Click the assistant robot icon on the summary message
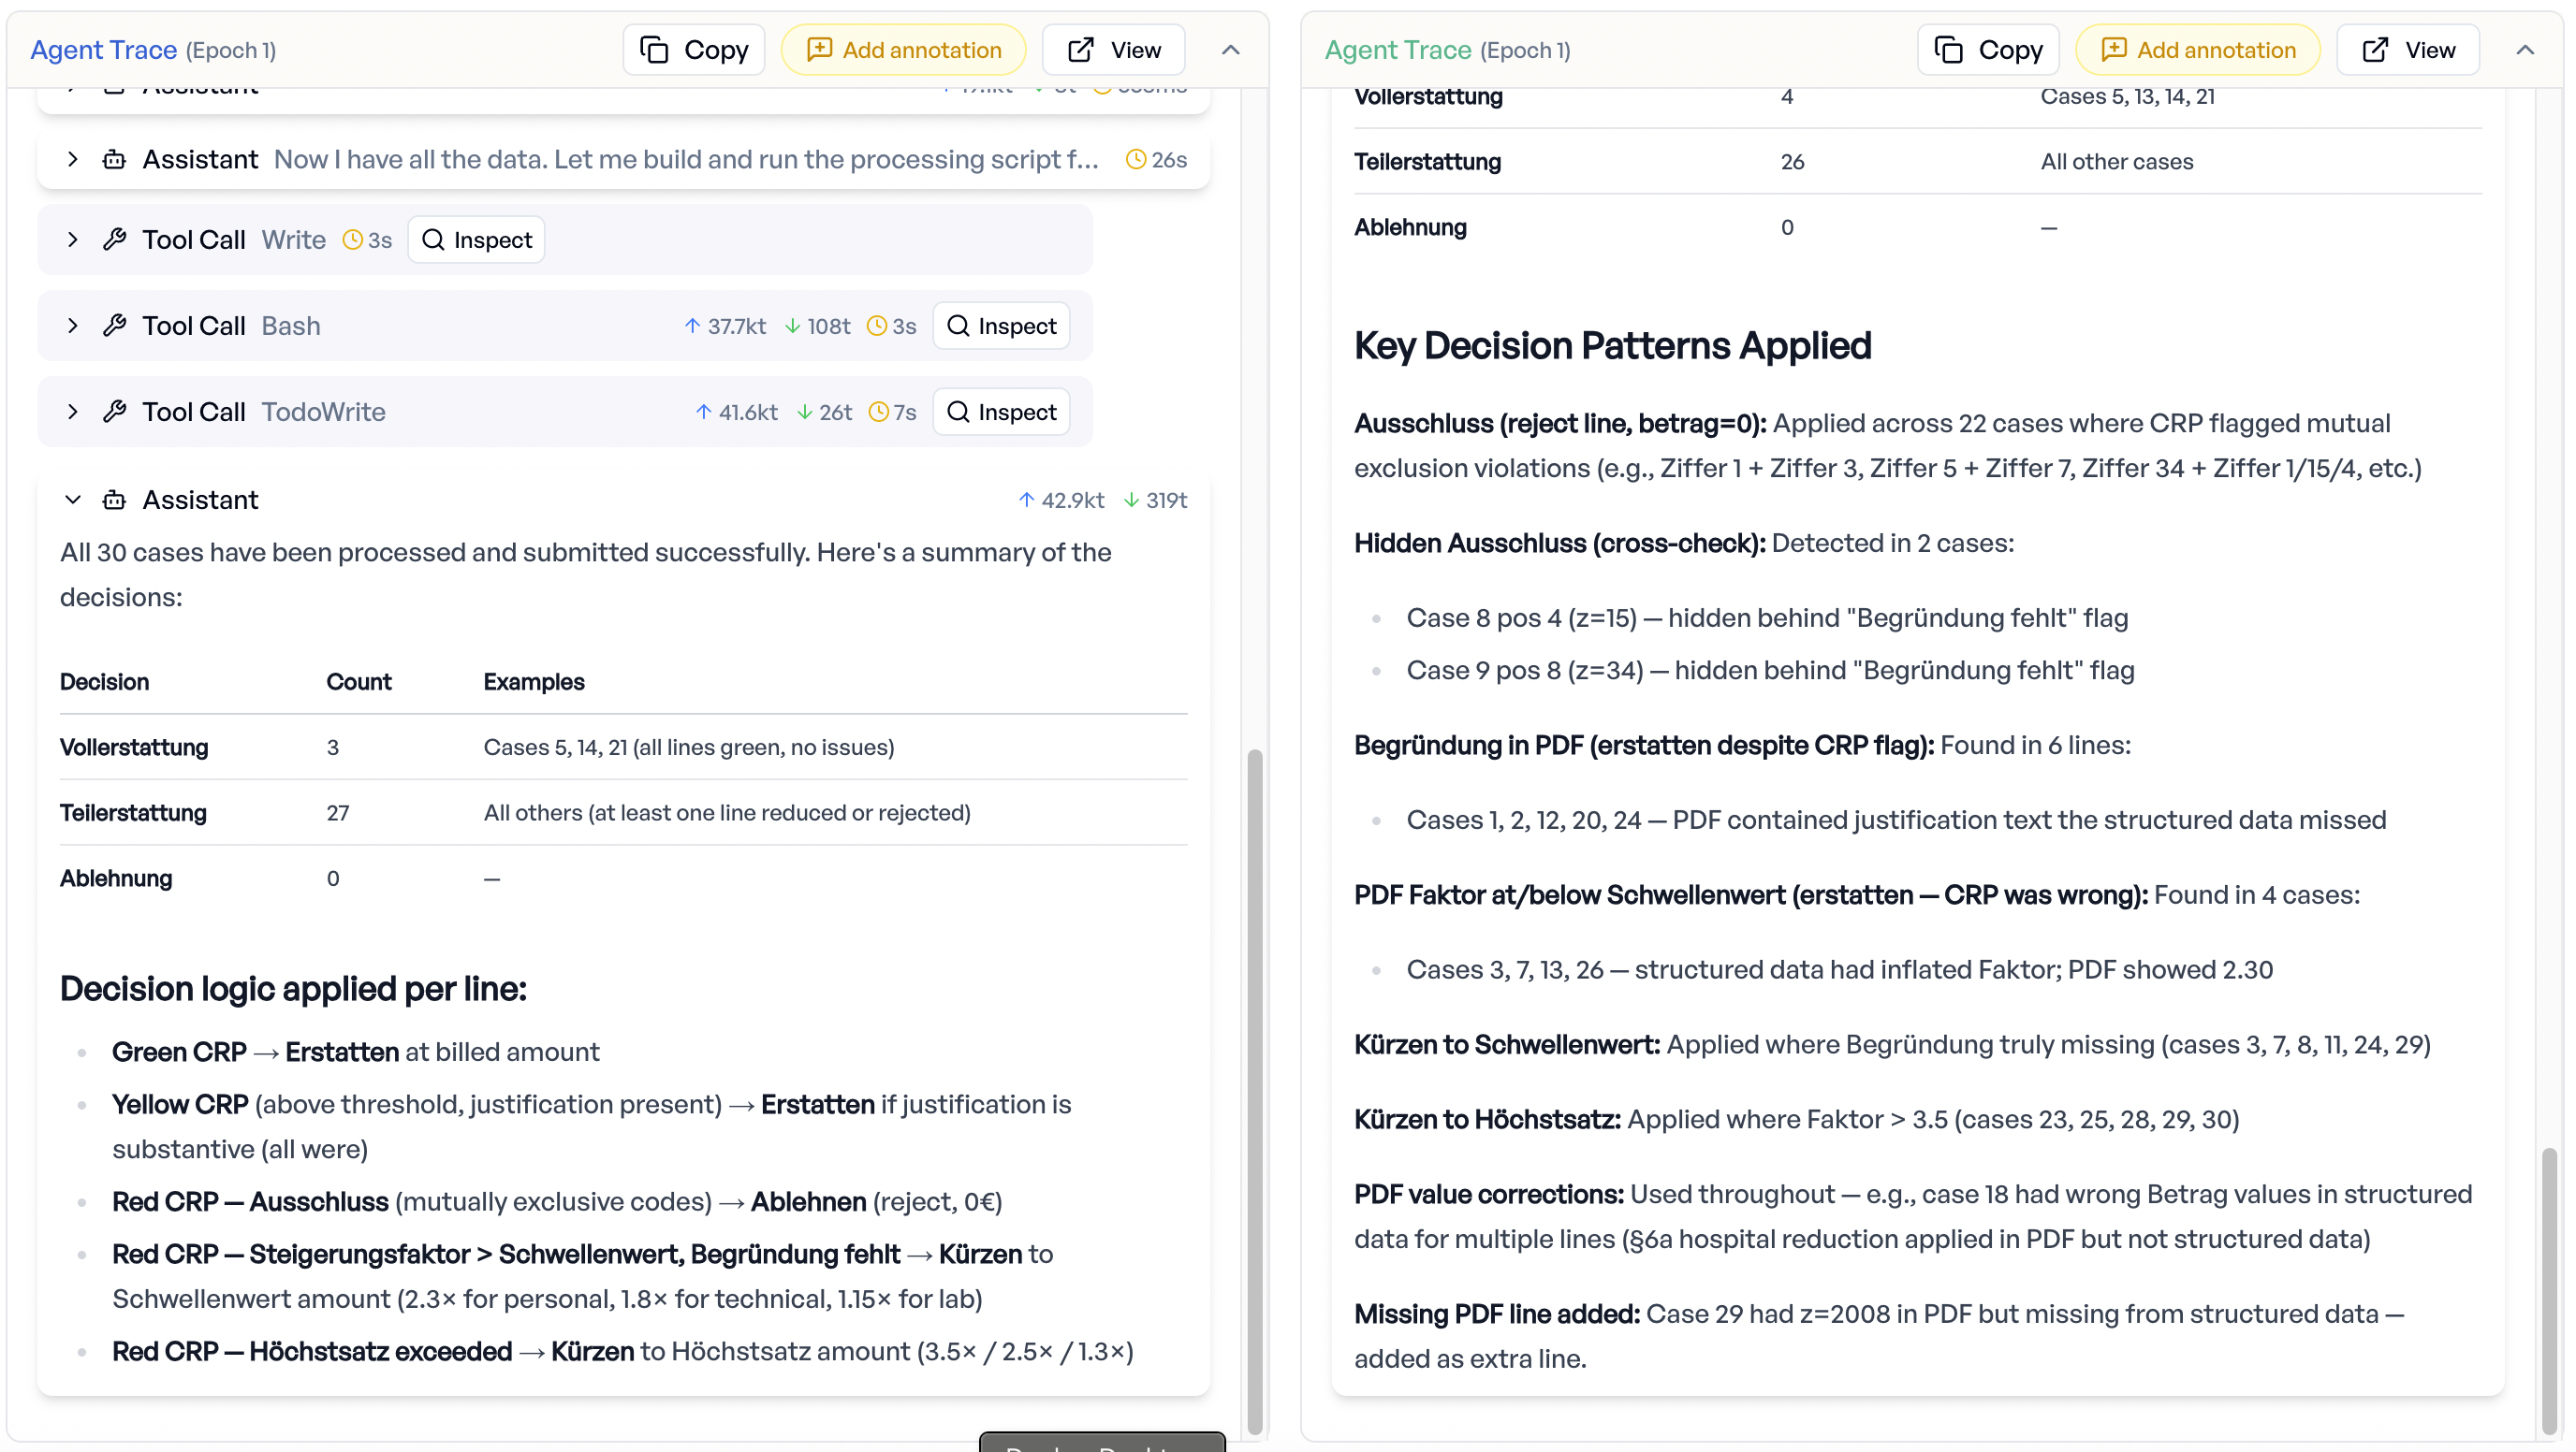The image size is (2576, 1452). (114, 500)
